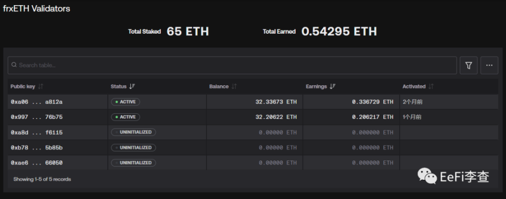Image resolution: width=506 pixels, height=199 pixels.
Task: Open the table filter funnel icon
Action: tap(468, 65)
